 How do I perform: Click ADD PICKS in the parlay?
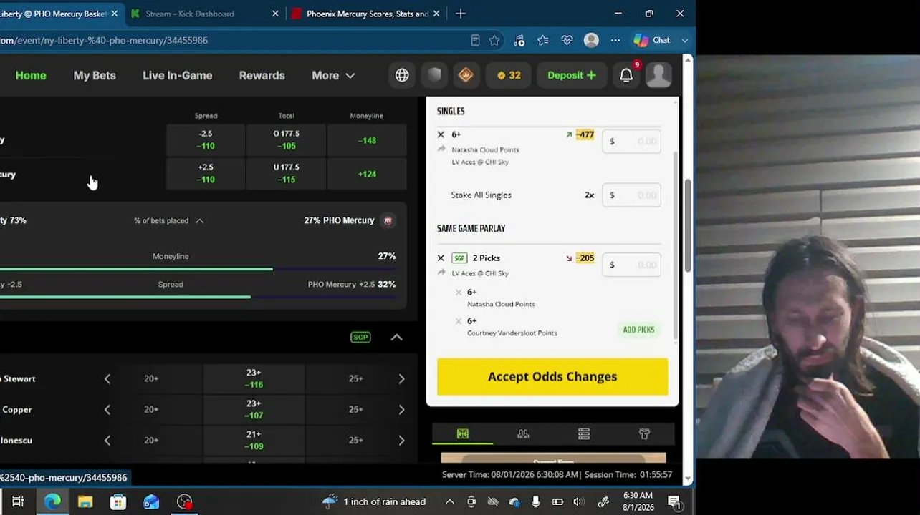(638, 330)
